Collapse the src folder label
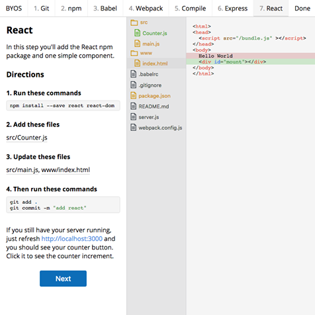 click(144, 22)
